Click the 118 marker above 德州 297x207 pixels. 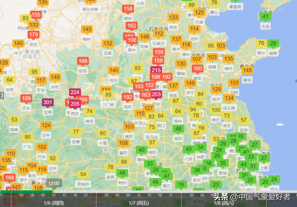[x=186, y=45]
